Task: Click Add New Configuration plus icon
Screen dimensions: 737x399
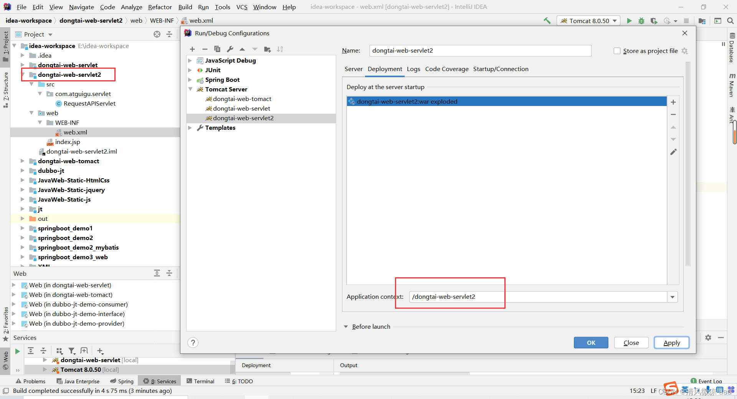Action: coord(192,49)
